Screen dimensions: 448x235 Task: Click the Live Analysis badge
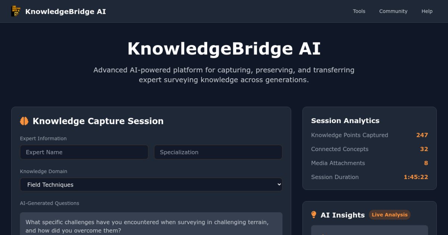(x=389, y=215)
